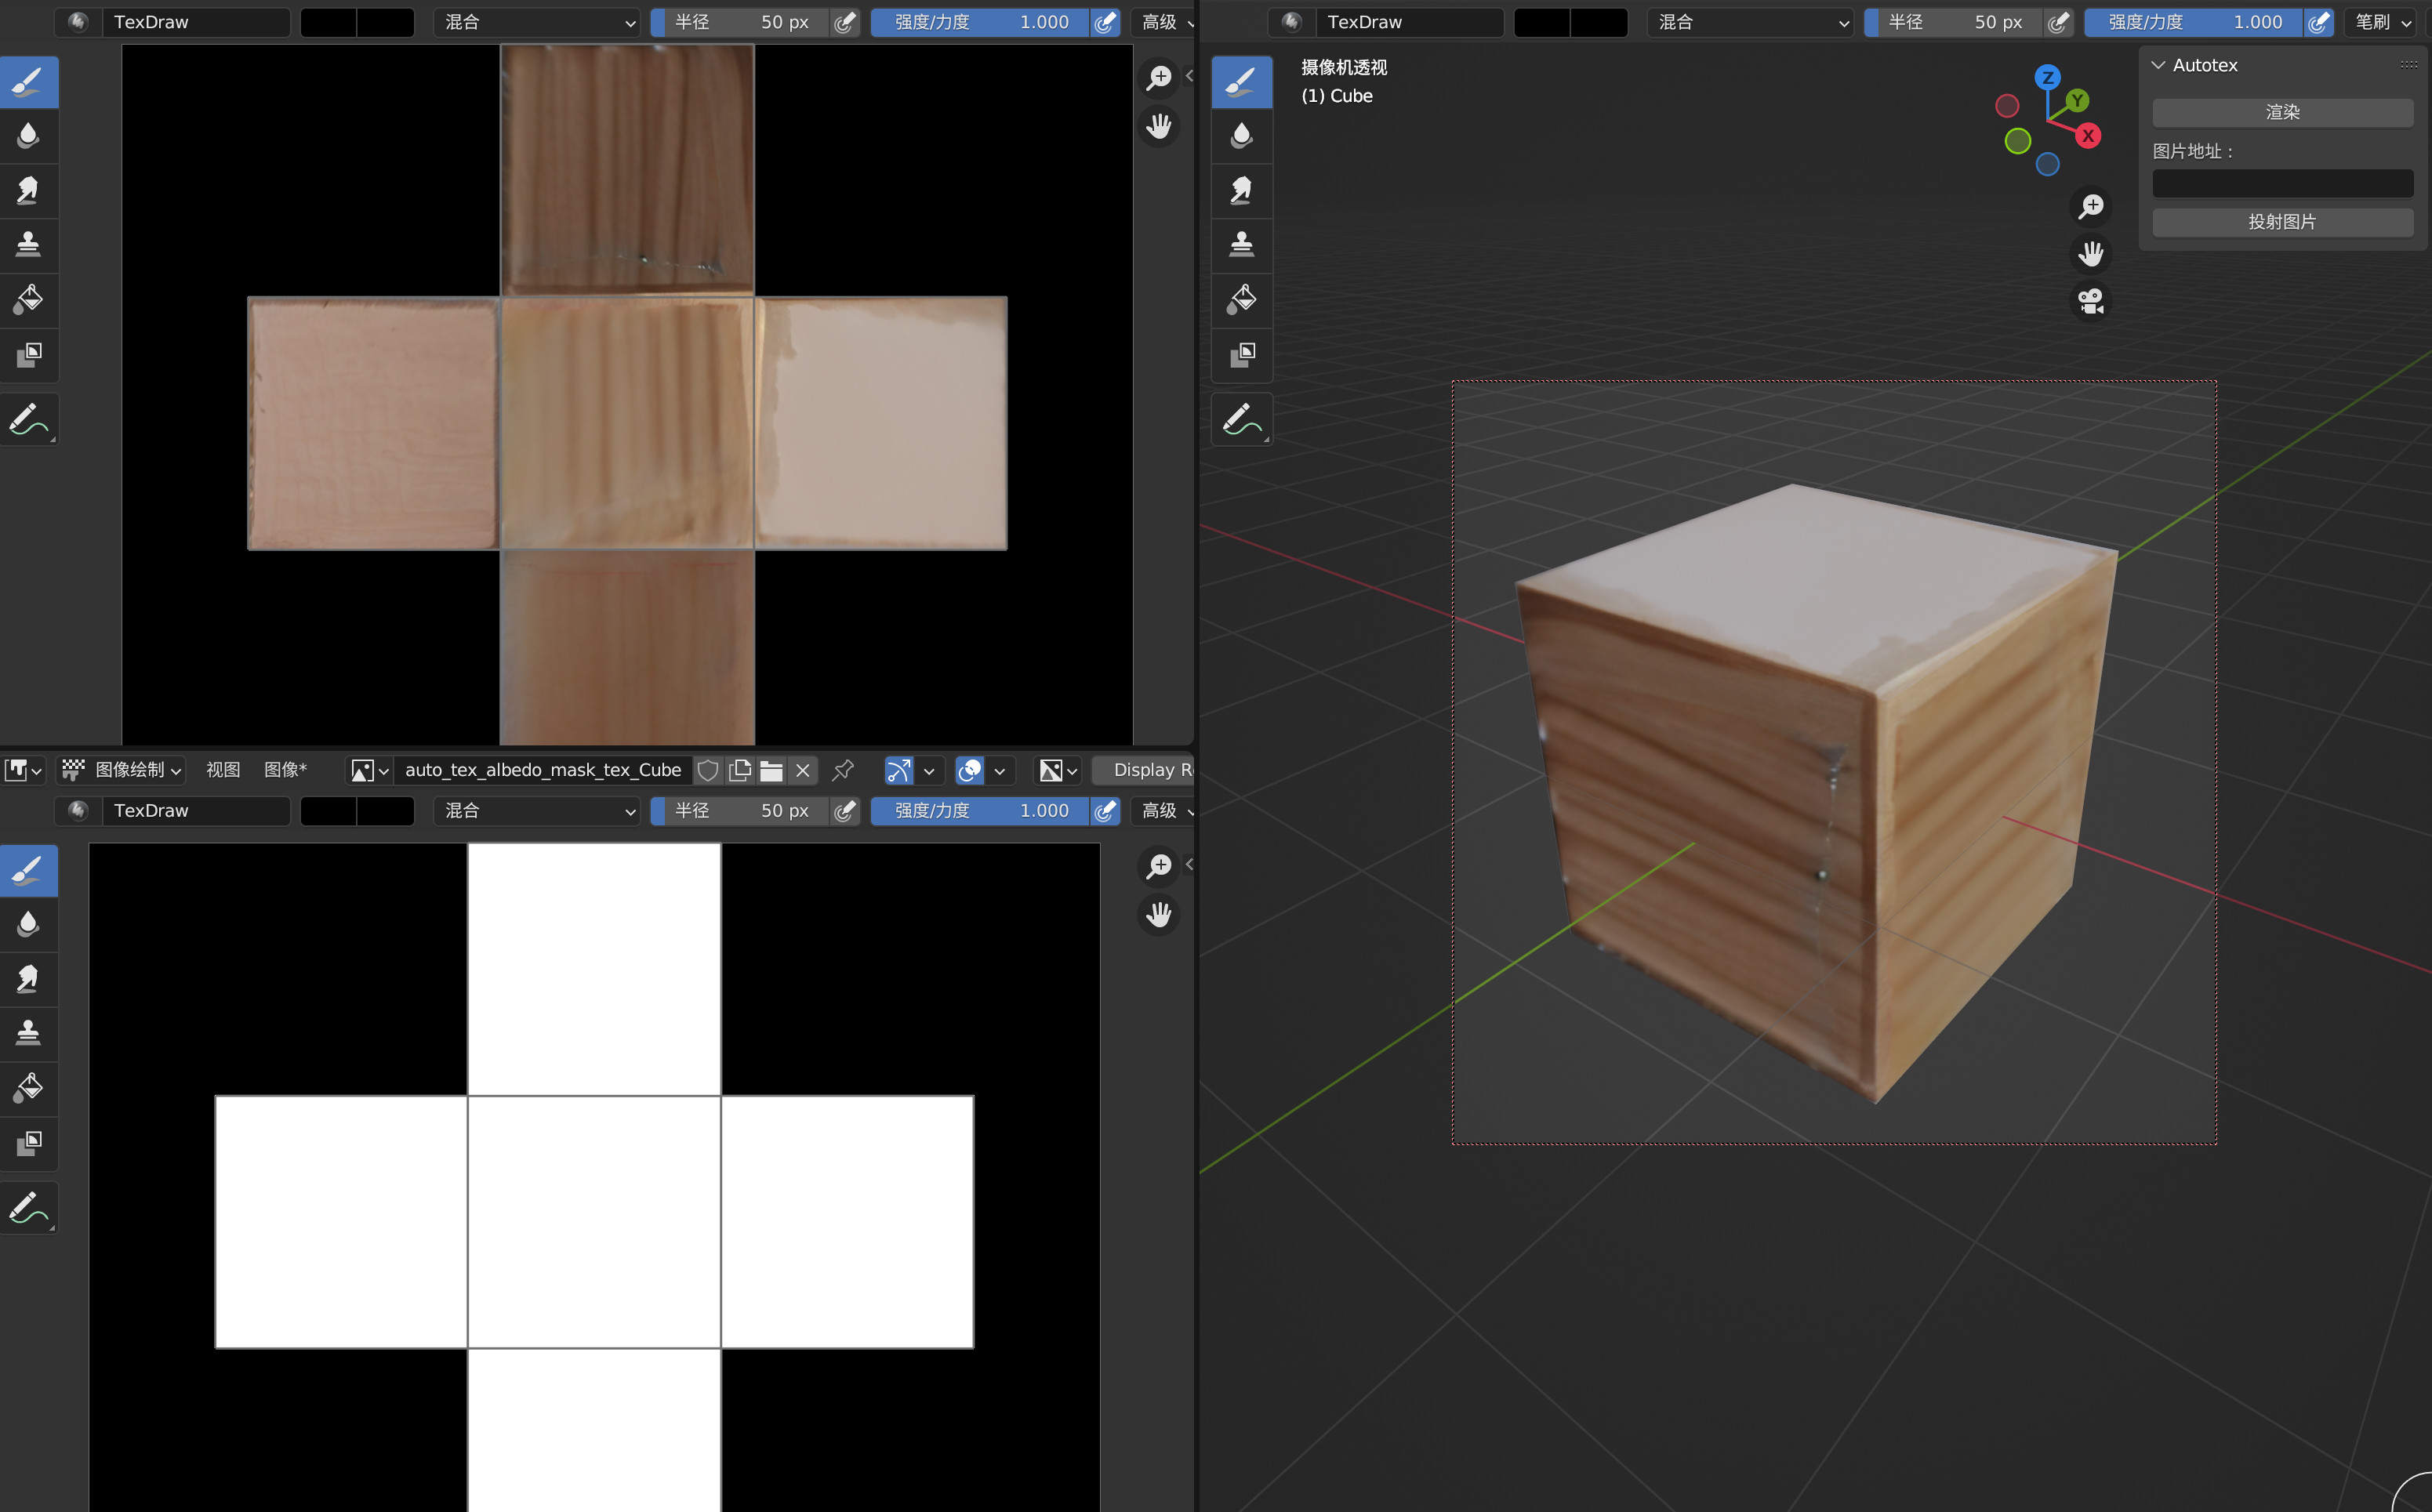Open the 视图 menu
This screenshot has width=2432, height=1512.
tap(223, 770)
